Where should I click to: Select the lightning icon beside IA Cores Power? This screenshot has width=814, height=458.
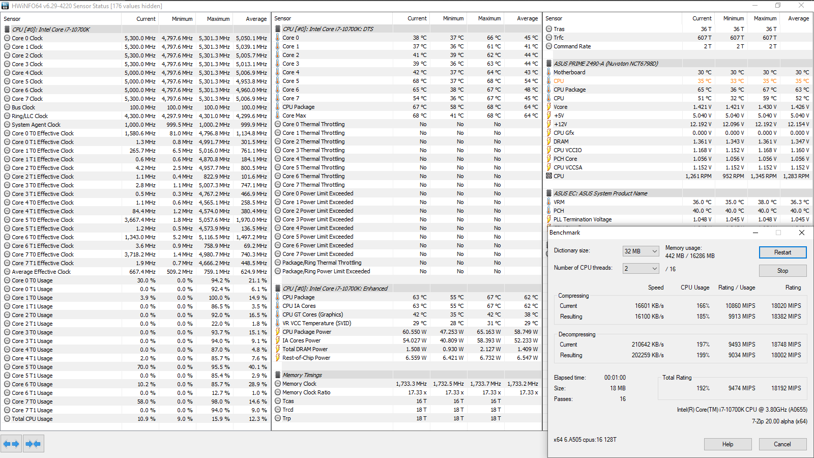coord(278,340)
